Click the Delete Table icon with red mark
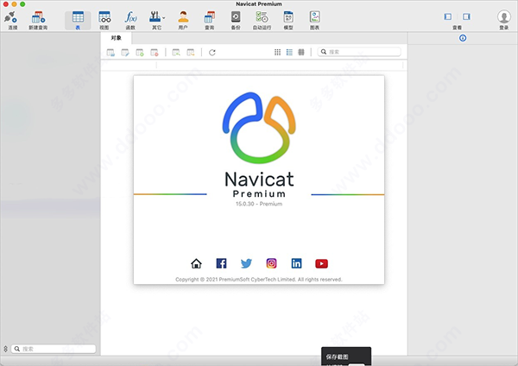 [x=155, y=52]
